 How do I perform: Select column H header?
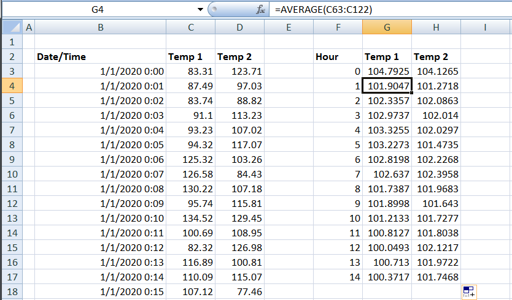tap(436, 27)
